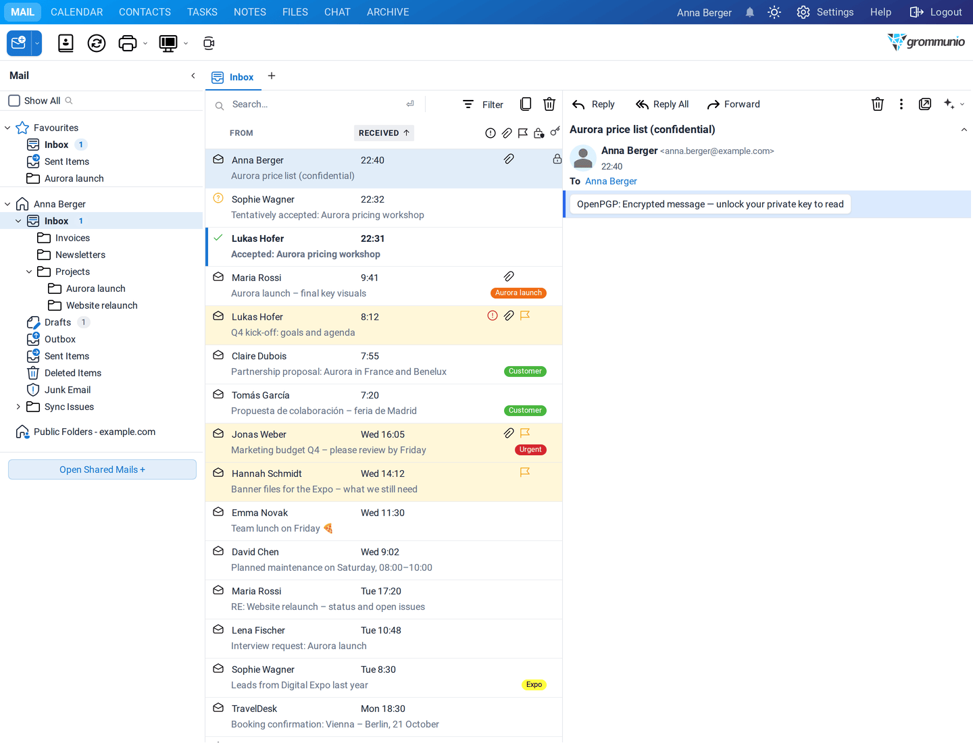The width and height of the screenshot is (973, 743).
Task: Click the print icon in toolbar
Action: point(128,43)
